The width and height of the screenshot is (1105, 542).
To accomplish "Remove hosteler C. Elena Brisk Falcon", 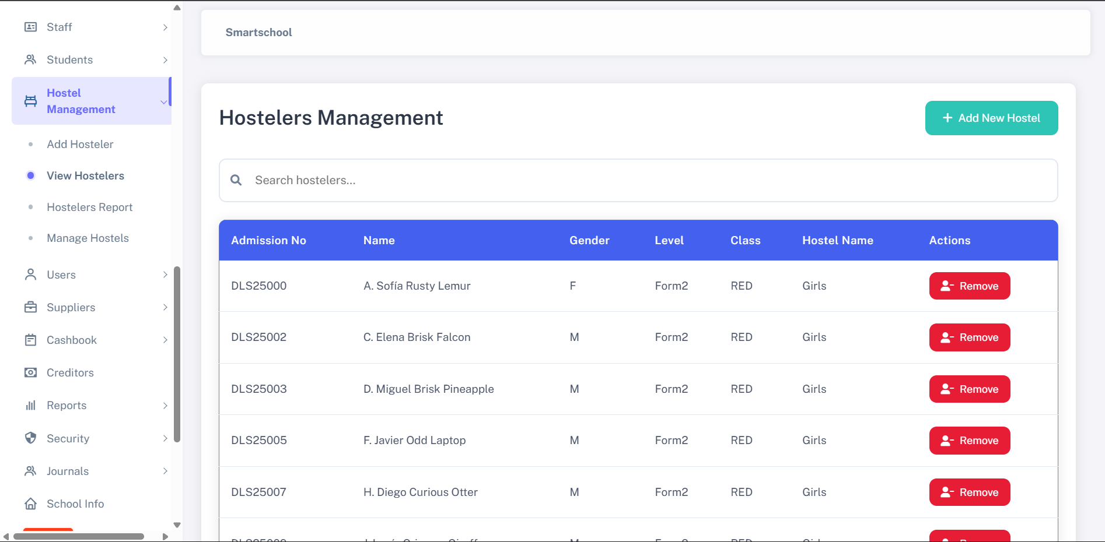I will 970,337.
